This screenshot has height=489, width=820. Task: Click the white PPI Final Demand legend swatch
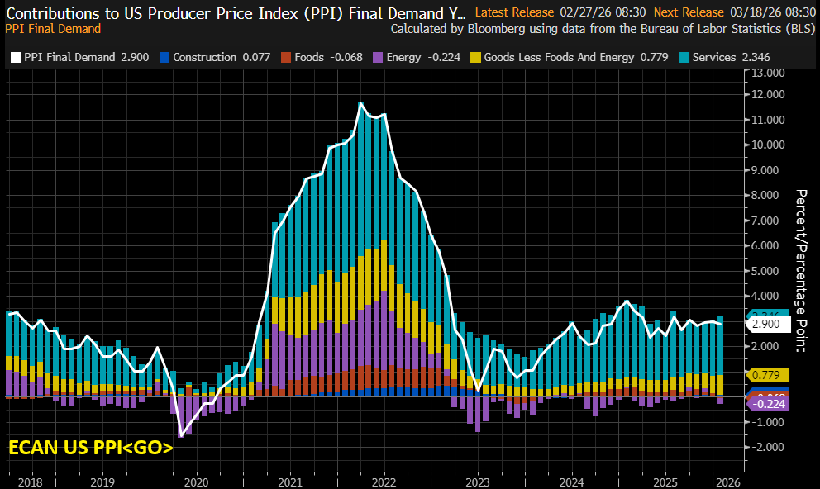point(16,57)
